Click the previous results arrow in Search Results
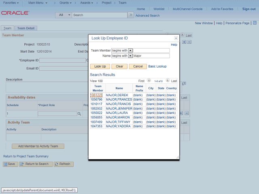The height and width of the screenshot is (194, 259). pos(149,81)
